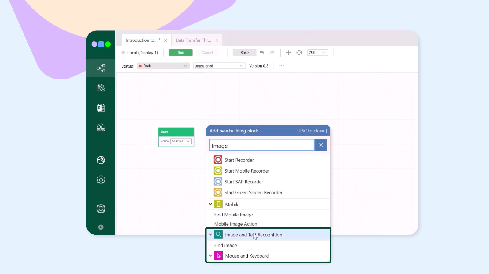Open the process designer sidebar icon
This screenshot has height=274, width=489.
pos(101,68)
